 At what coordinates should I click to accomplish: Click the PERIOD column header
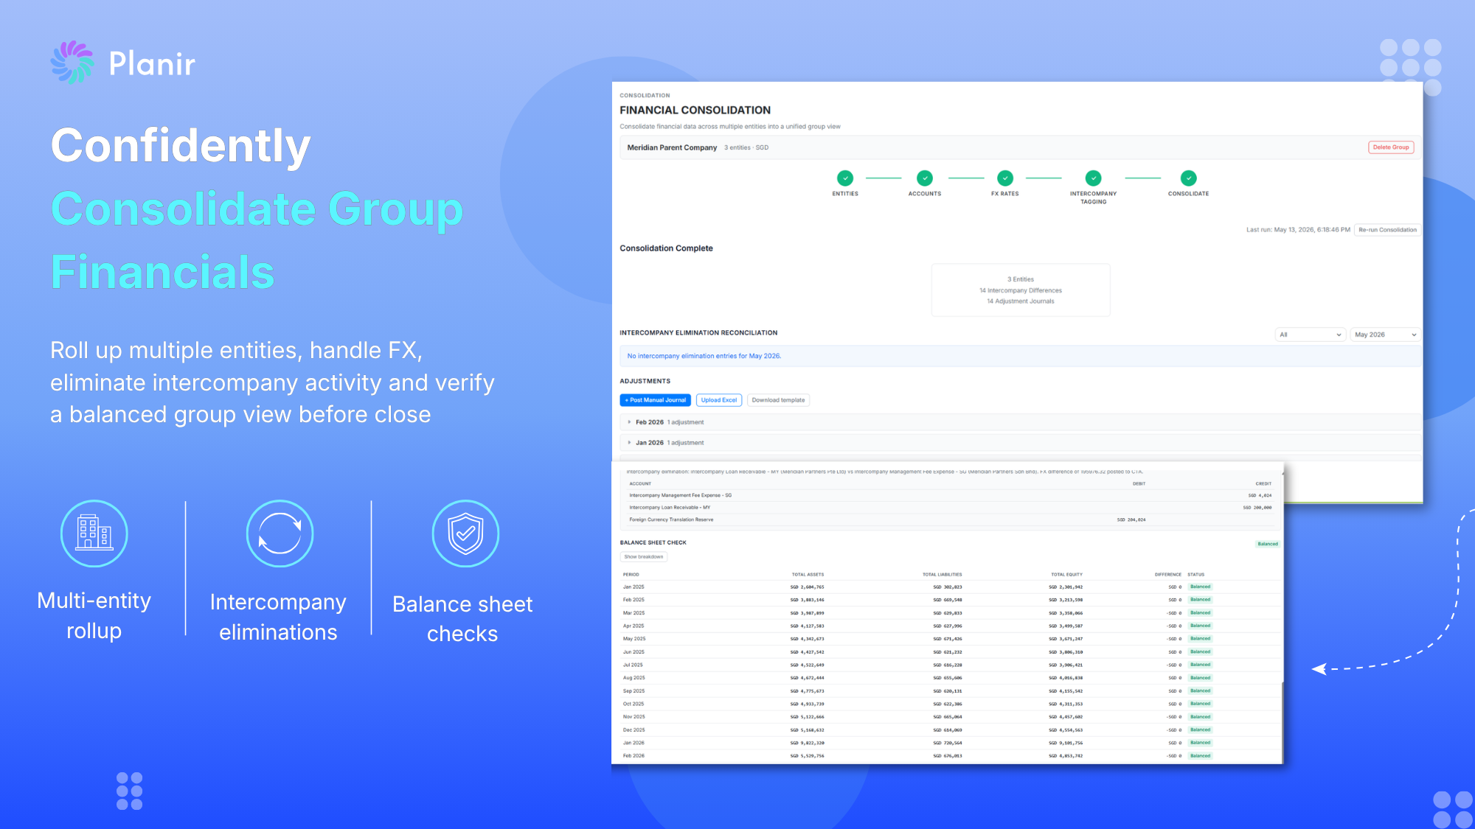[x=631, y=575]
